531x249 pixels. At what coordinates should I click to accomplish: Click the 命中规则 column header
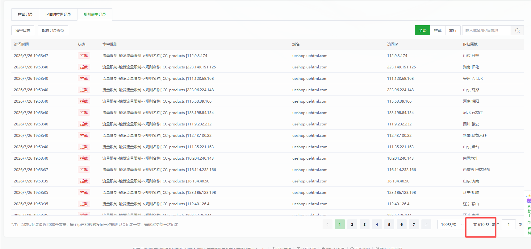[110, 44]
